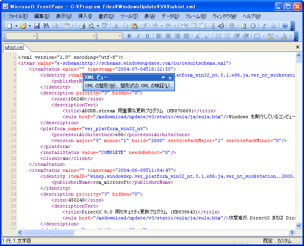
Task: Click the Copy icon
Action: tap(125, 26)
